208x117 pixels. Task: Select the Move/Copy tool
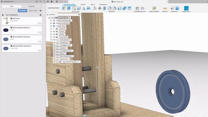click(100, 8)
